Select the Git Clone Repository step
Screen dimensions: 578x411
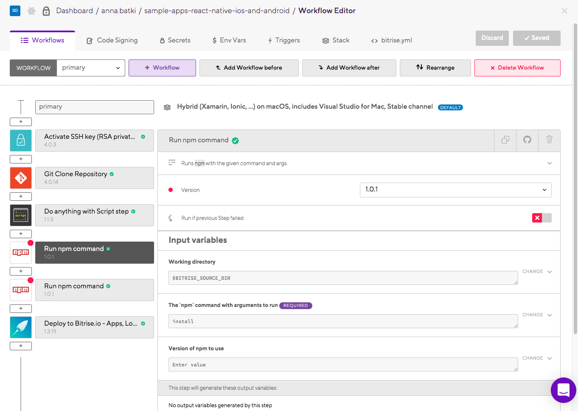coord(95,178)
